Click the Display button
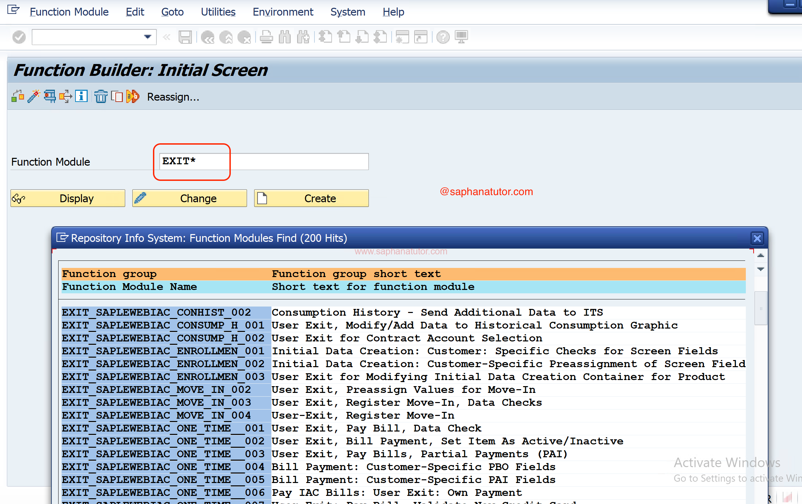802x504 pixels. click(68, 198)
